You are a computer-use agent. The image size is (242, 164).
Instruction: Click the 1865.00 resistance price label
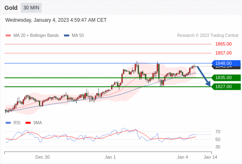click(224, 44)
